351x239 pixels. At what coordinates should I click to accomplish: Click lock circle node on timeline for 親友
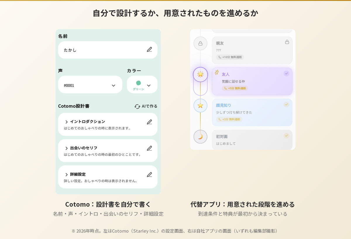pos(200,43)
